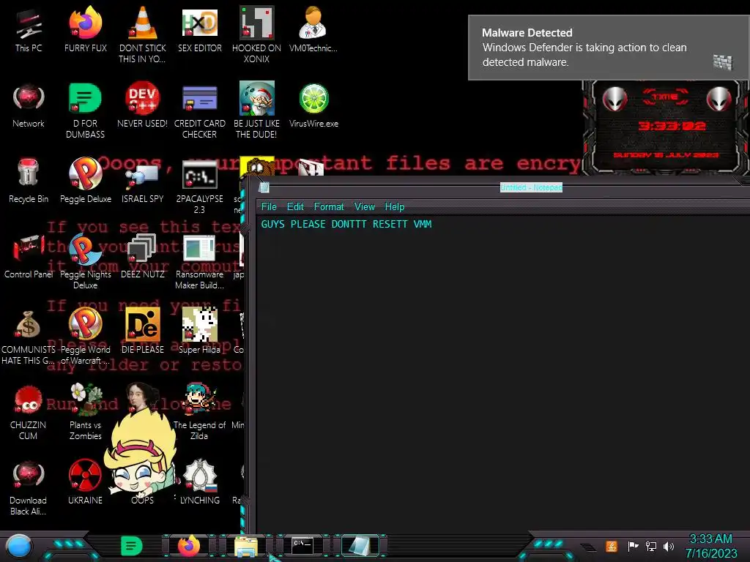Open File Explorer from the taskbar
This screenshot has width=750, height=562.
pos(246,546)
